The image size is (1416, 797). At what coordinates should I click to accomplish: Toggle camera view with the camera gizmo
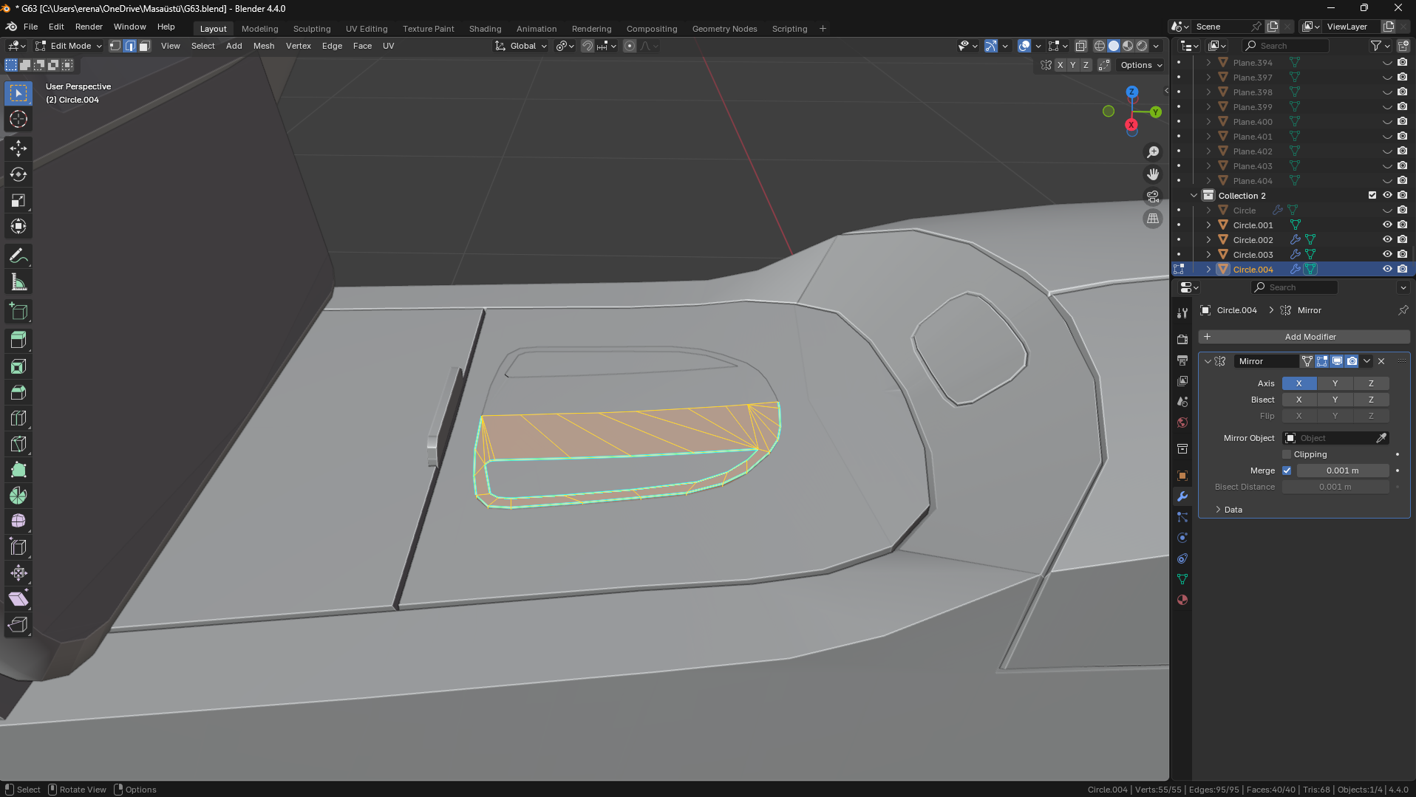(1153, 196)
